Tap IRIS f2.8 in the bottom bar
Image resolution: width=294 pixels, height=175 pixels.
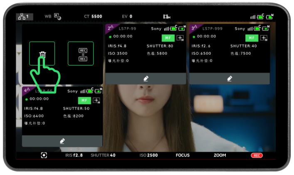point(74,155)
